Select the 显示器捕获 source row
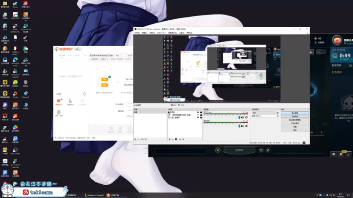Screen dimensions: 353x198 [x=184, y=117]
